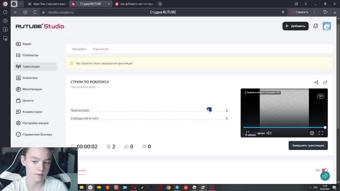This screenshot has height=191, width=340.
Task: Click the age rating 12+ badge
Action: 321,96
